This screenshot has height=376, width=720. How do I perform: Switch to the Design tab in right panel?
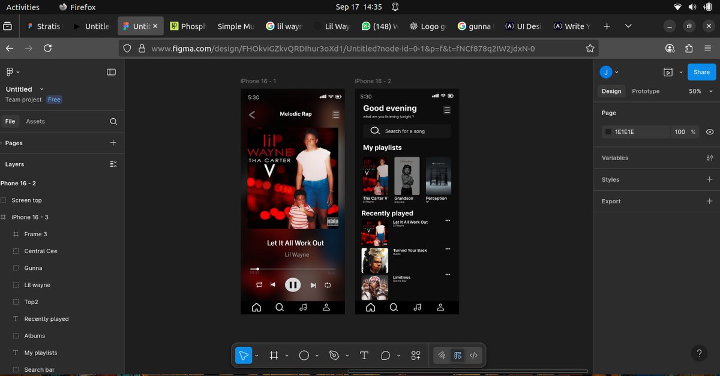[611, 91]
